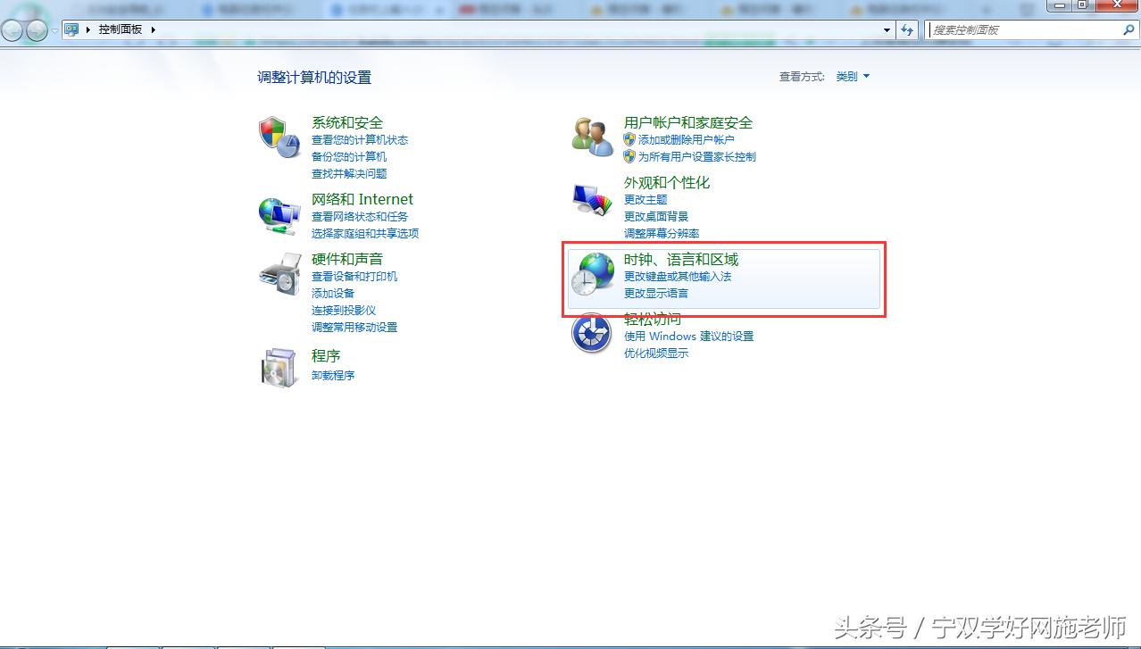Open the address bar history dropdown
Viewport: 1141px width, 649px height.
click(887, 29)
